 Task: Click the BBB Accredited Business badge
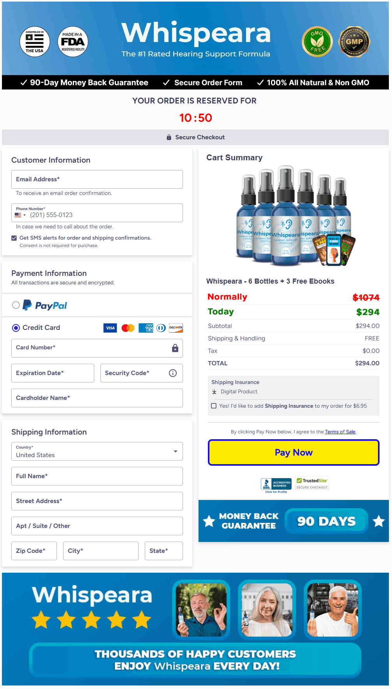pos(276,485)
